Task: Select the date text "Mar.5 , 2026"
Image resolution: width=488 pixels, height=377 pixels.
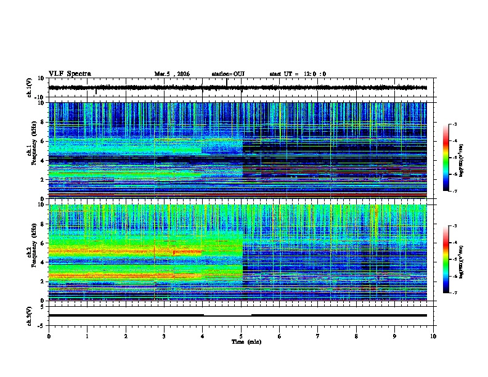Action: tap(172, 74)
